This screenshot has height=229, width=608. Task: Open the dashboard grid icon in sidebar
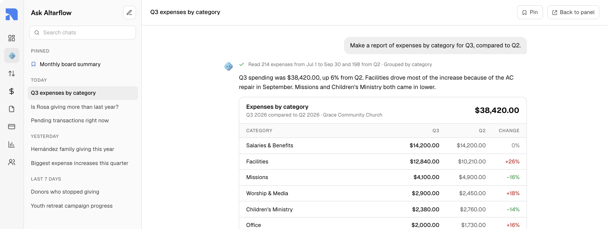(x=12, y=38)
